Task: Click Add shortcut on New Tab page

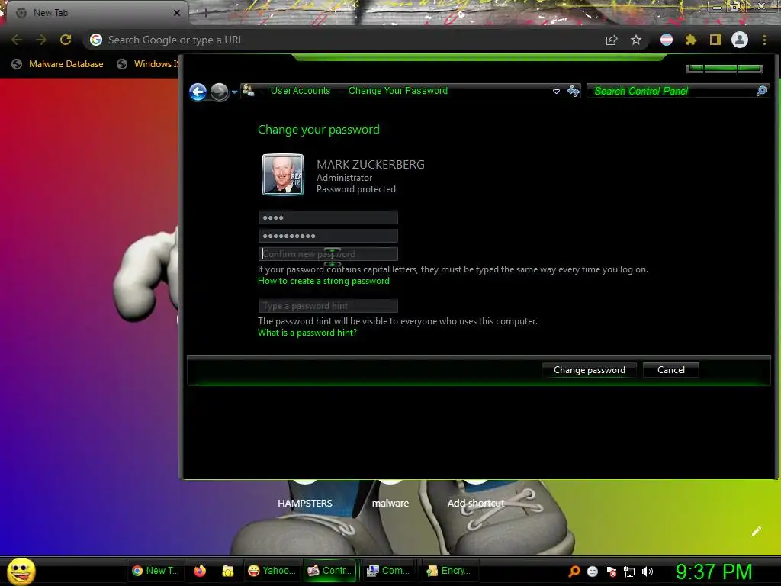Action: [476, 504]
